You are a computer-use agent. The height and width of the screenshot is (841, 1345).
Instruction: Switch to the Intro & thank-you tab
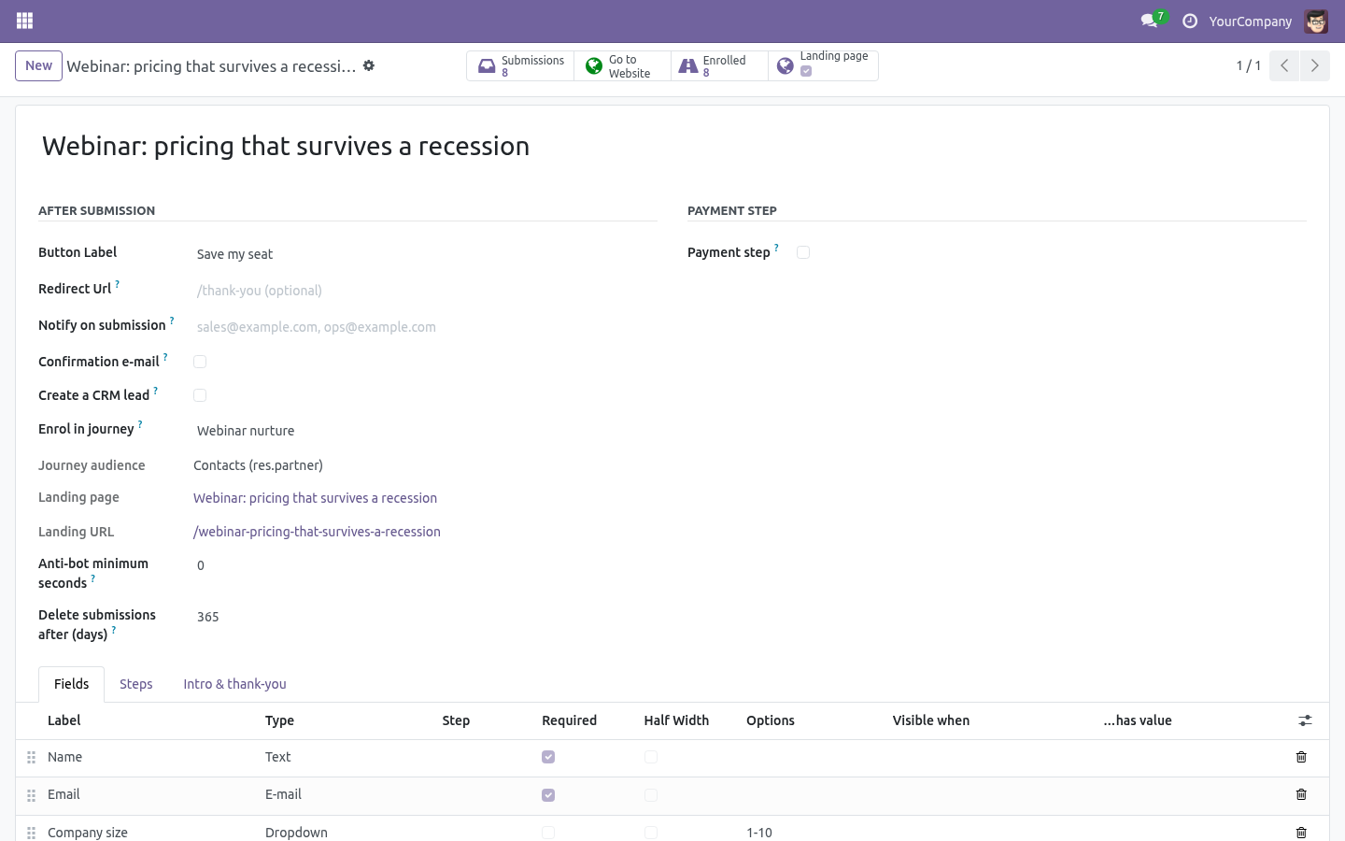click(x=234, y=684)
